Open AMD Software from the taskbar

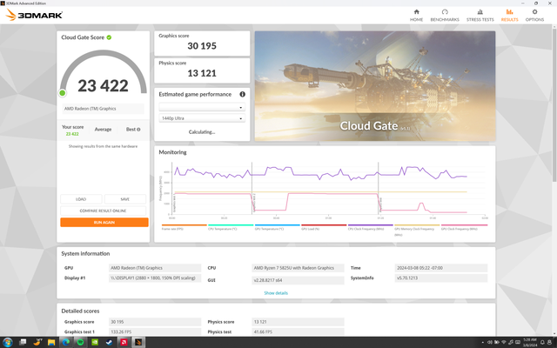[x=124, y=342]
